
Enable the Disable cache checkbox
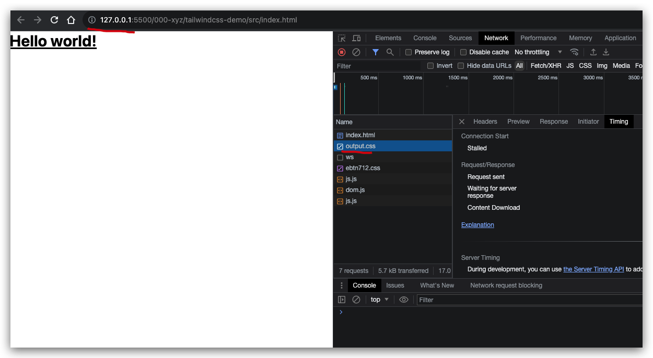pos(463,52)
